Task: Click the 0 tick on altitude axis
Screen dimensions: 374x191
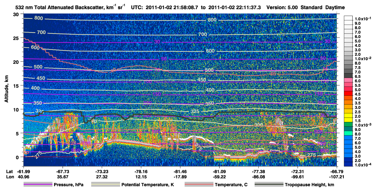Action: pos(18,157)
